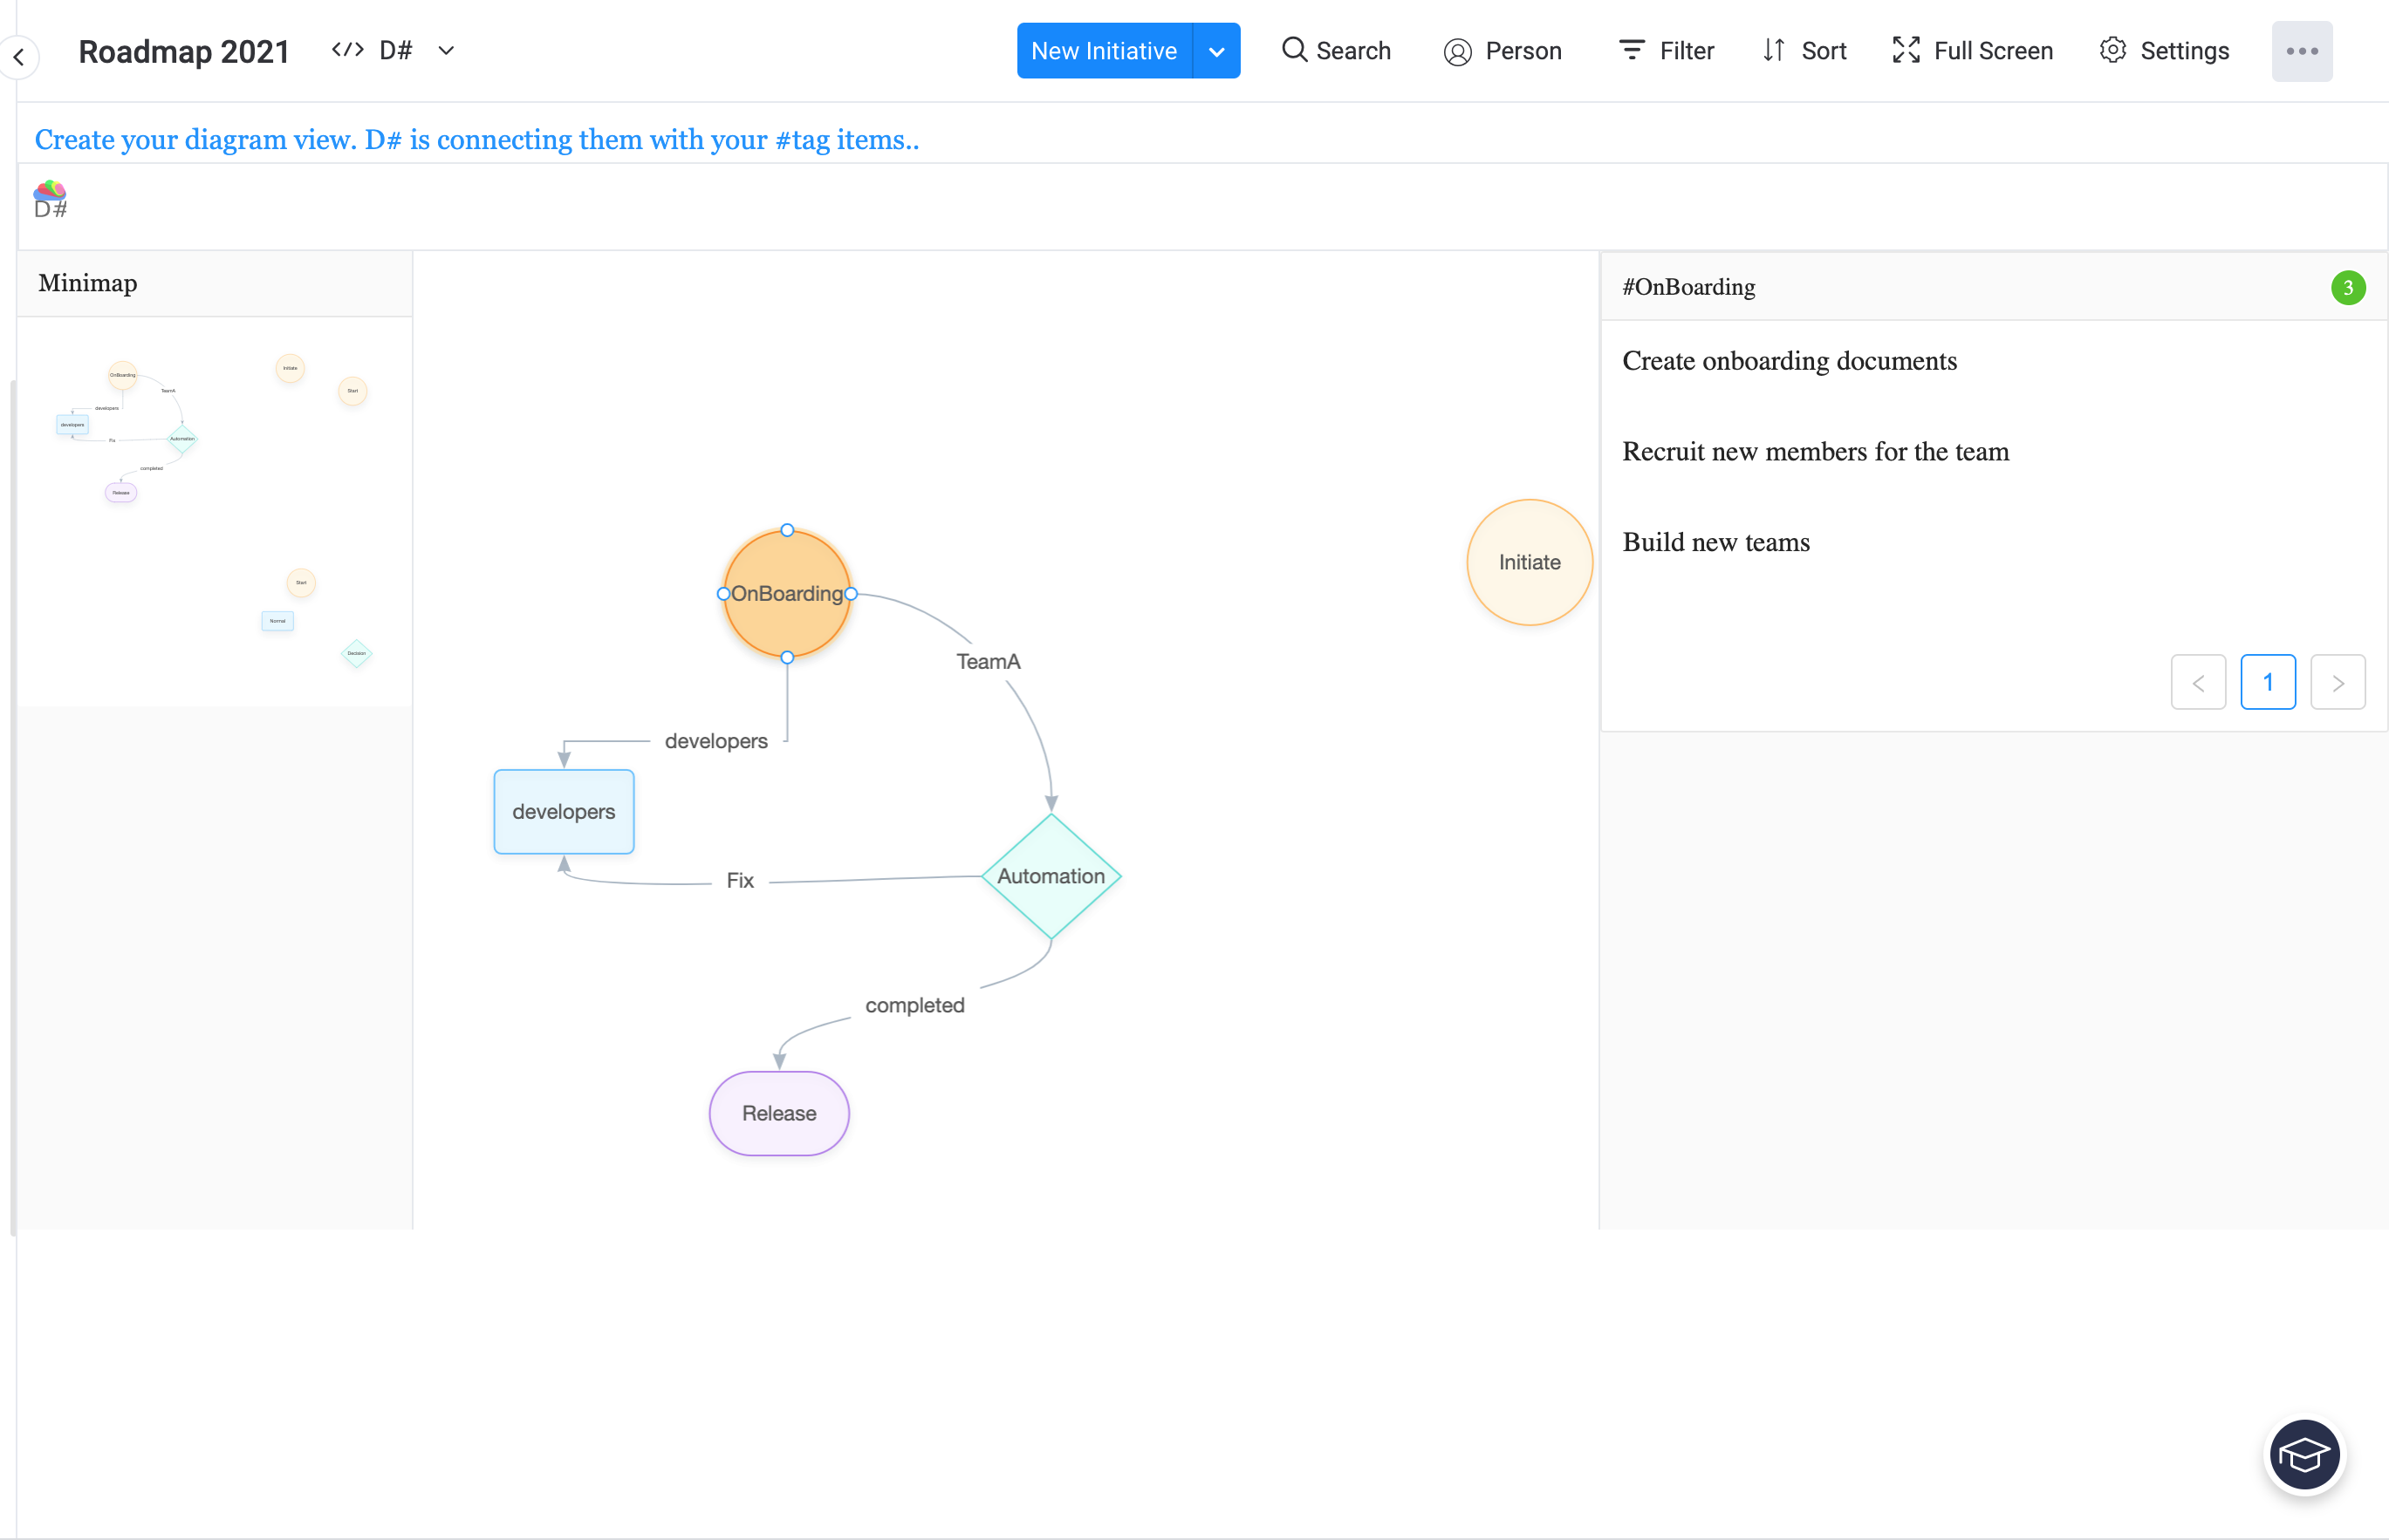The width and height of the screenshot is (2389, 1540).
Task: Click the Filter funnel icon
Action: (x=1632, y=50)
